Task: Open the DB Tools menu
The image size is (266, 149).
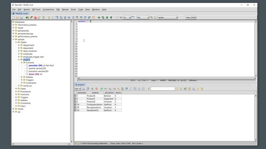Action: (36, 10)
